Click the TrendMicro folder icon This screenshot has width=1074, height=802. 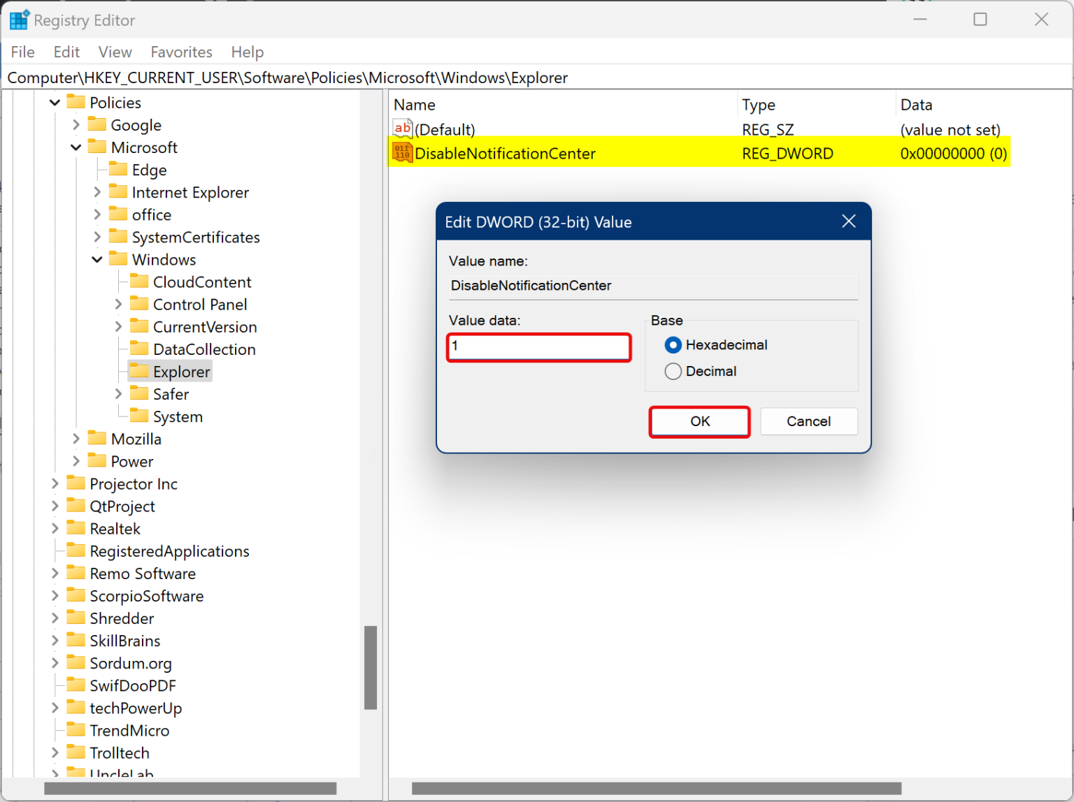[x=76, y=729]
